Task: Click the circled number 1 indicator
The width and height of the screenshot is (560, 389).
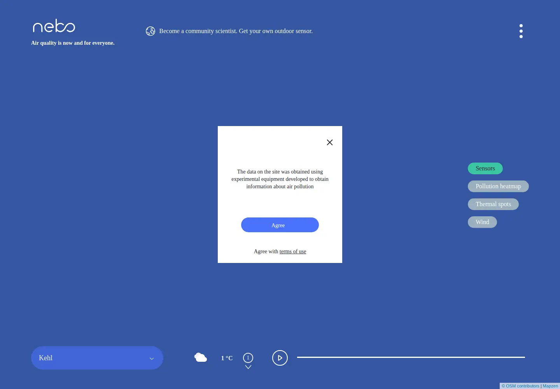Action: 248,357
